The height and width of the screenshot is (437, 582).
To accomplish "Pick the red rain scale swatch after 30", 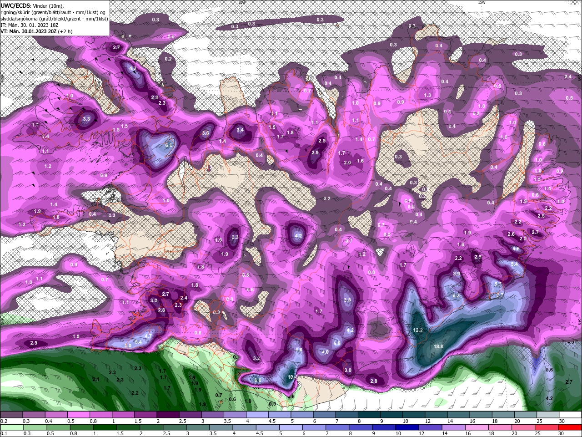I will (570, 427).
